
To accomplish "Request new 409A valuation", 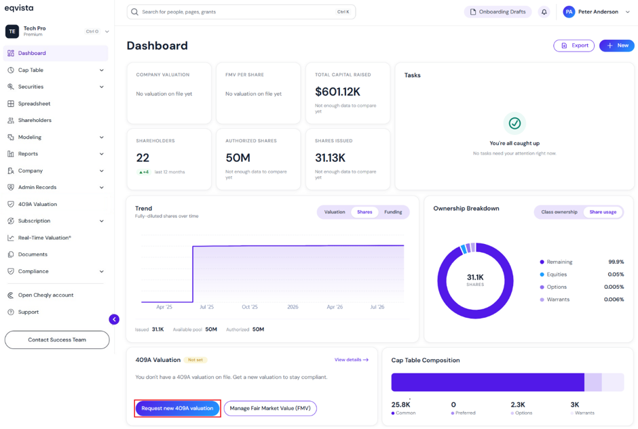I will (x=177, y=408).
